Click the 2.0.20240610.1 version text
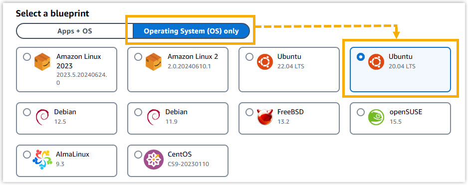468x185 pixels. 189,66
